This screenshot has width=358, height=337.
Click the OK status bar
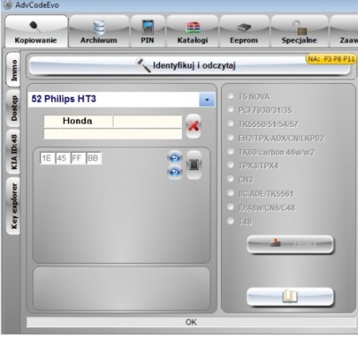point(191,322)
